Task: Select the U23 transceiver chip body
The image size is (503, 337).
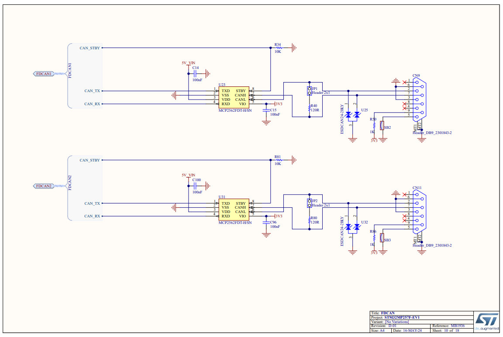Action: (x=234, y=97)
